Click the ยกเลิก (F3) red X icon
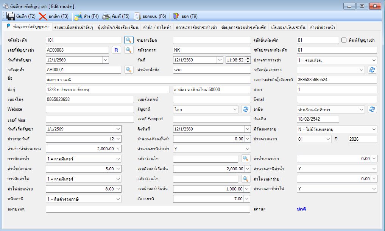The width and height of the screenshot is (385, 231). click(43, 16)
